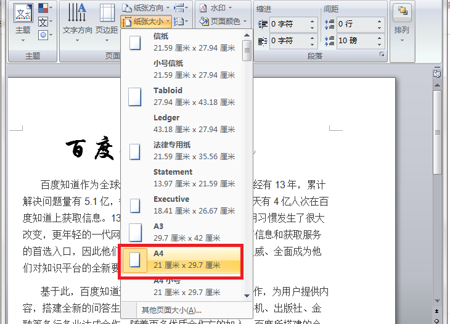
Task: Open the columns dropdown icon
Action: 181,22
